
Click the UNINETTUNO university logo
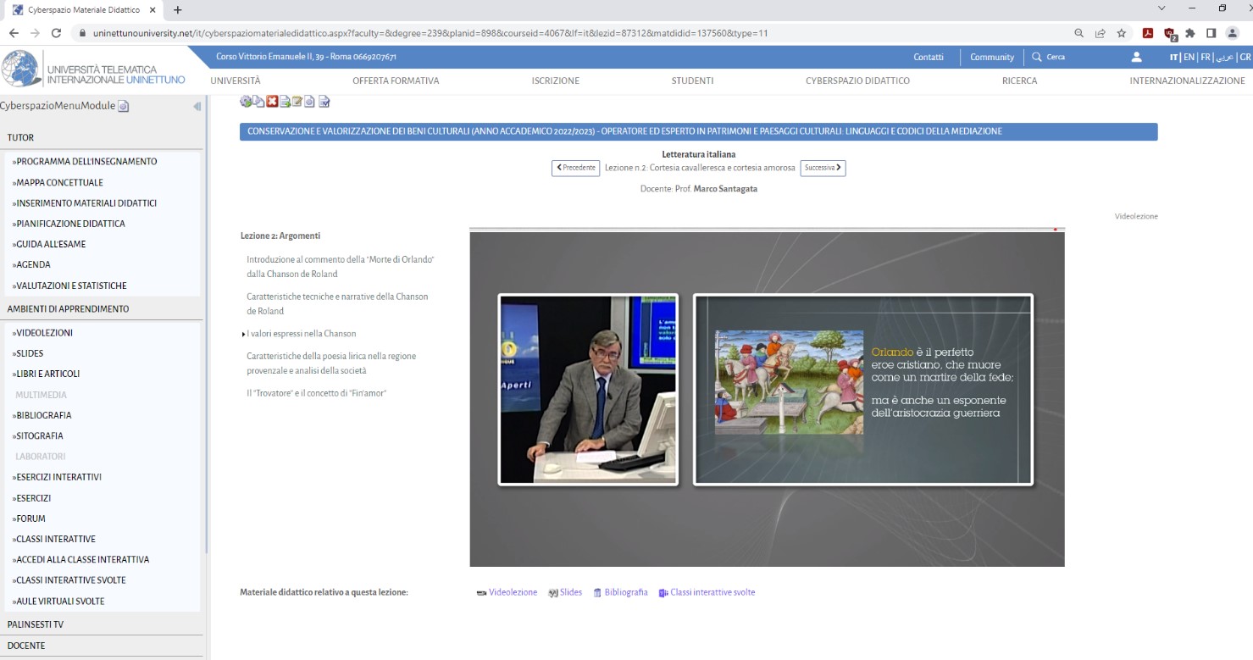point(93,69)
